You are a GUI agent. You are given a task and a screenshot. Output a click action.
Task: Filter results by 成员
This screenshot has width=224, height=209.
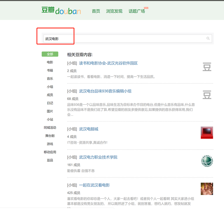(x=50, y=95)
